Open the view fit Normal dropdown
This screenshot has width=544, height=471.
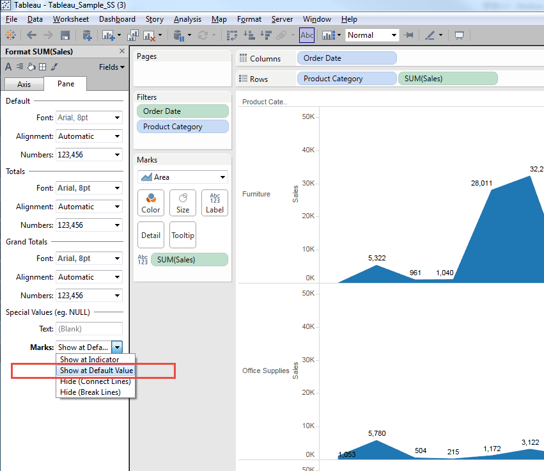372,35
